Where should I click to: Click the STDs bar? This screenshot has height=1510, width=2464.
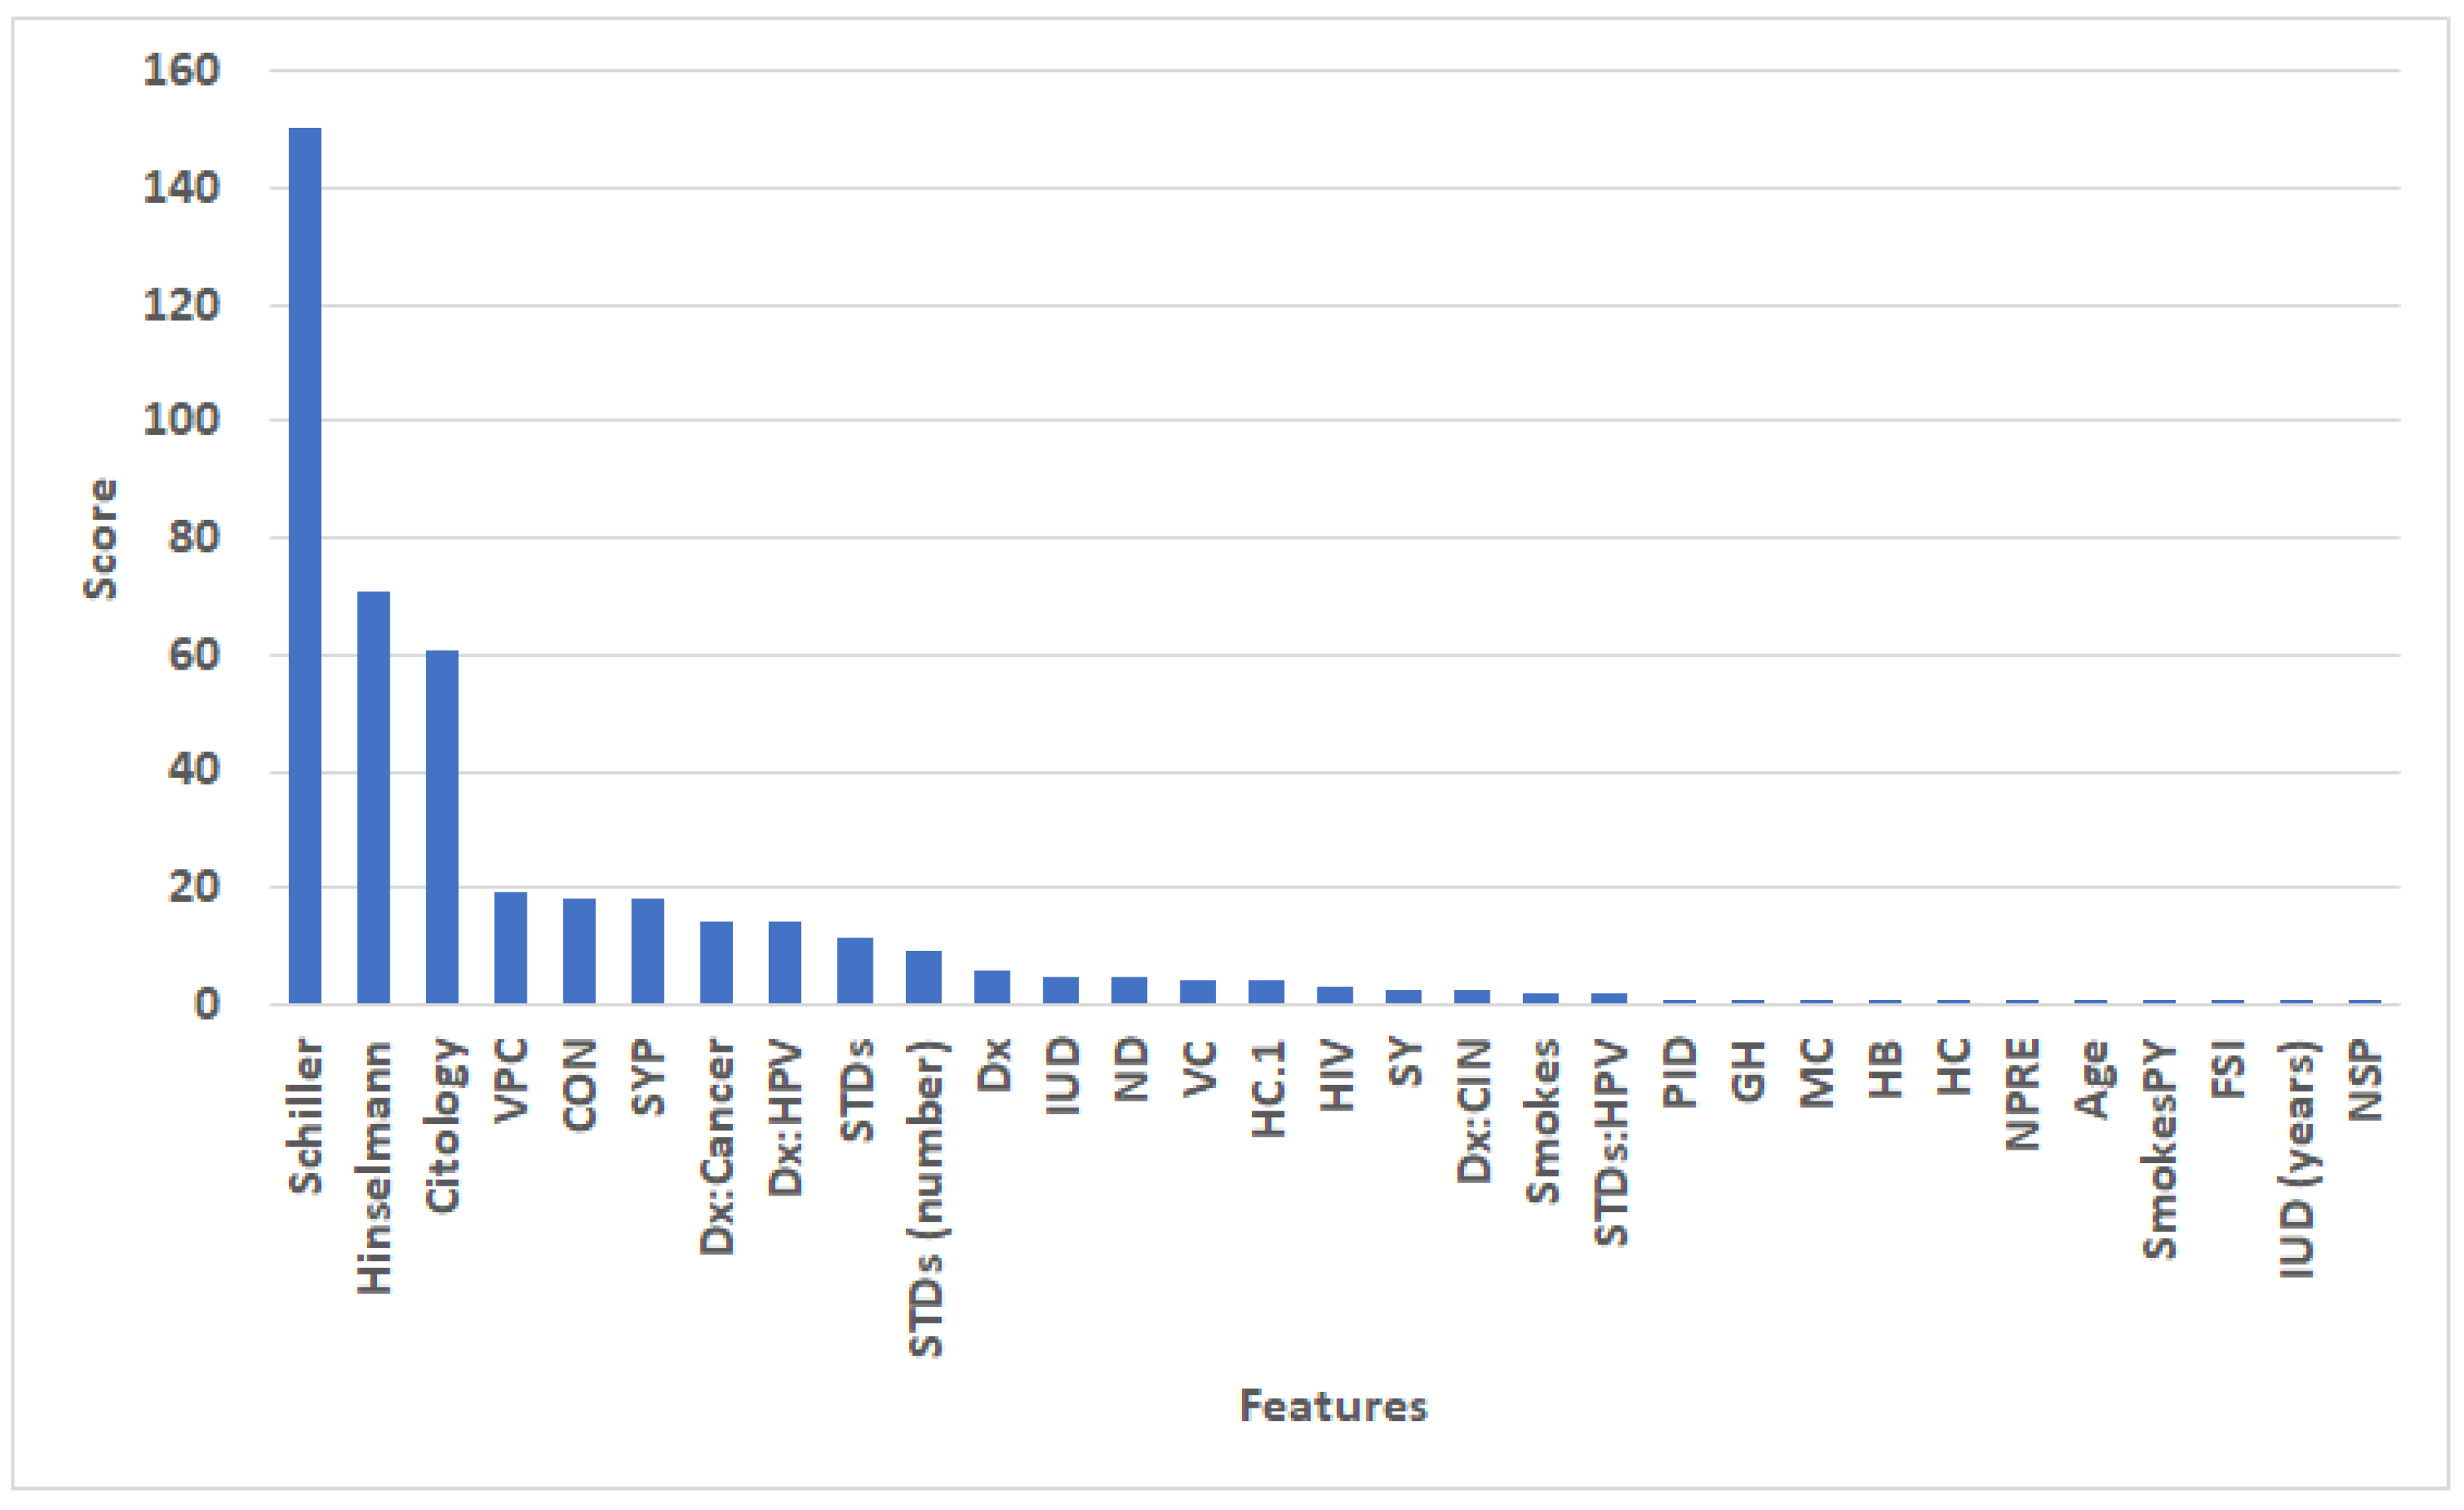click(x=854, y=970)
